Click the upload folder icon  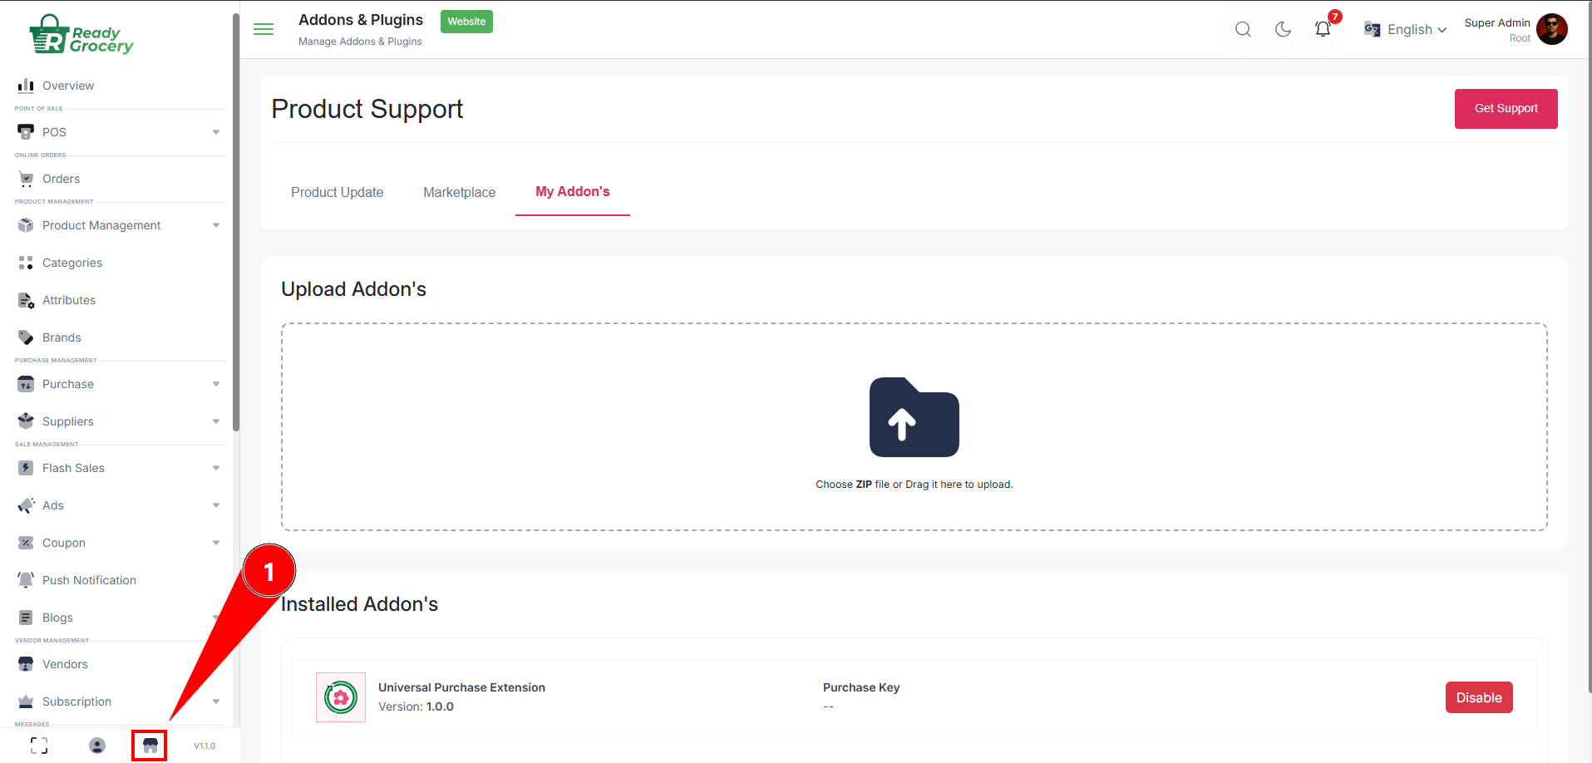coord(914,417)
